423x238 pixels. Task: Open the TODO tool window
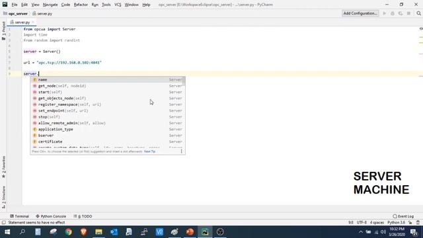83,216
